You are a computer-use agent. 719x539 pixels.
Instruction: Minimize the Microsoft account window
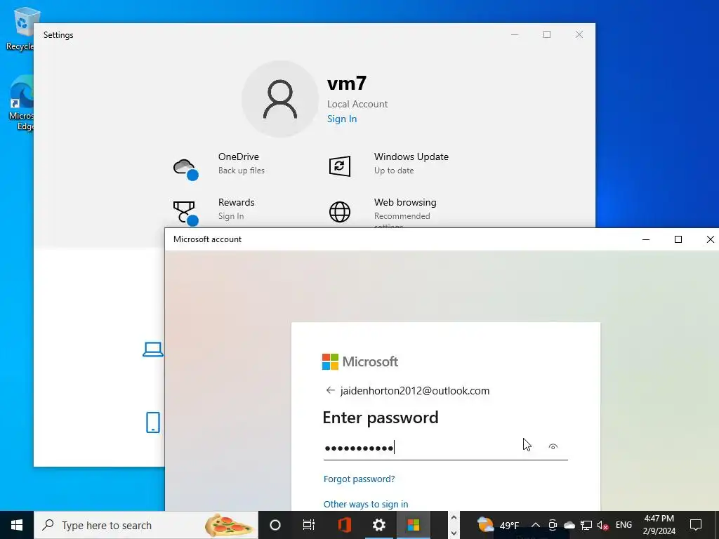tap(646, 239)
